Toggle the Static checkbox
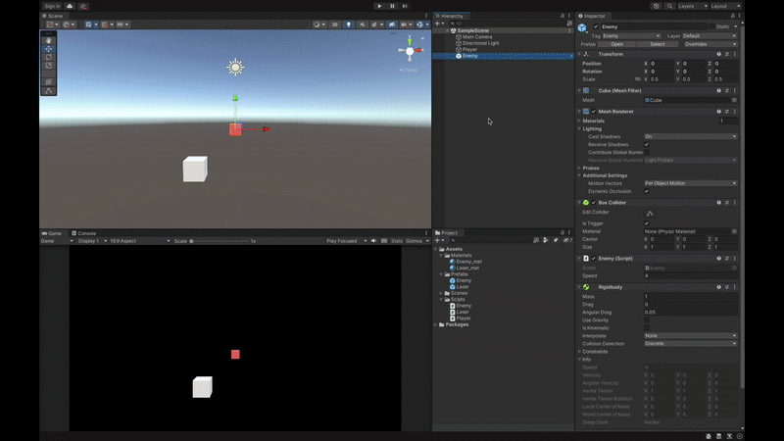This screenshot has height=441, width=784. pos(712,27)
